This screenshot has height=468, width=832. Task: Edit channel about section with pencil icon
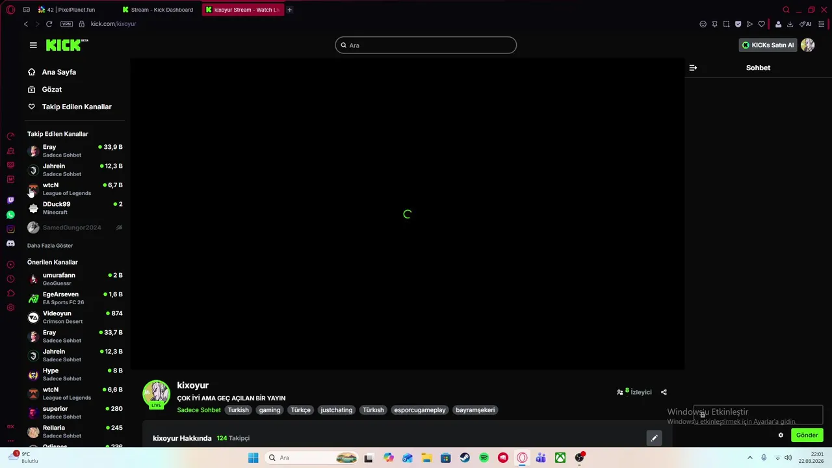[x=654, y=438]
